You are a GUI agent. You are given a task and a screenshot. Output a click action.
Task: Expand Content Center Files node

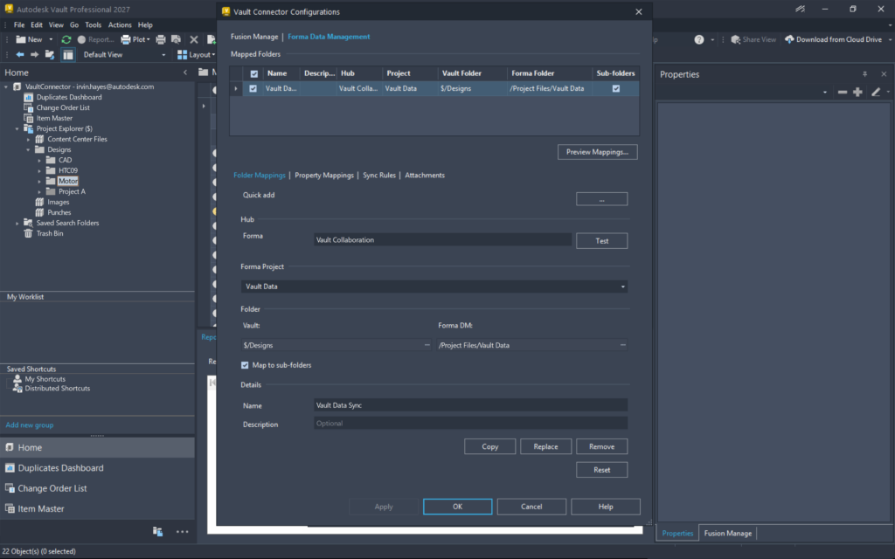(28, 139)
